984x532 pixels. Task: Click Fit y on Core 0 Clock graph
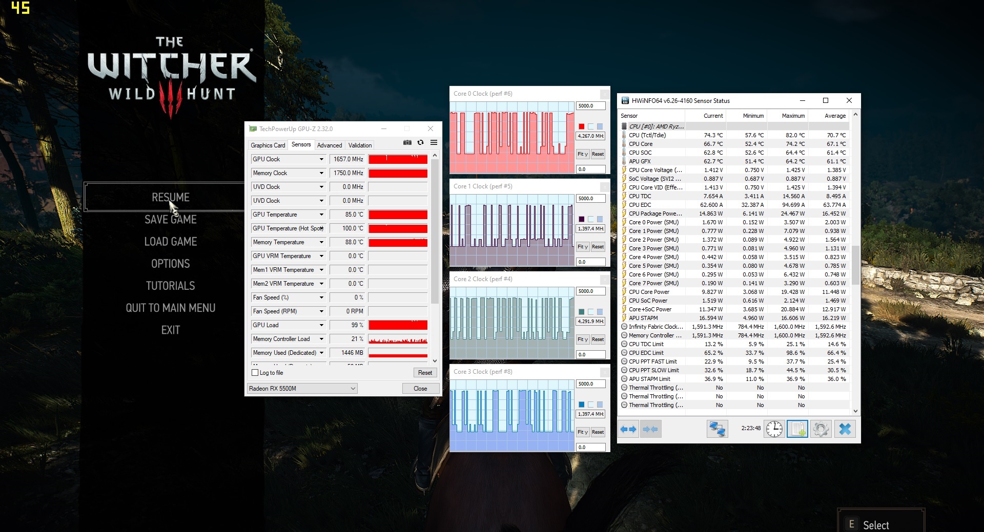tap(583, 154)
